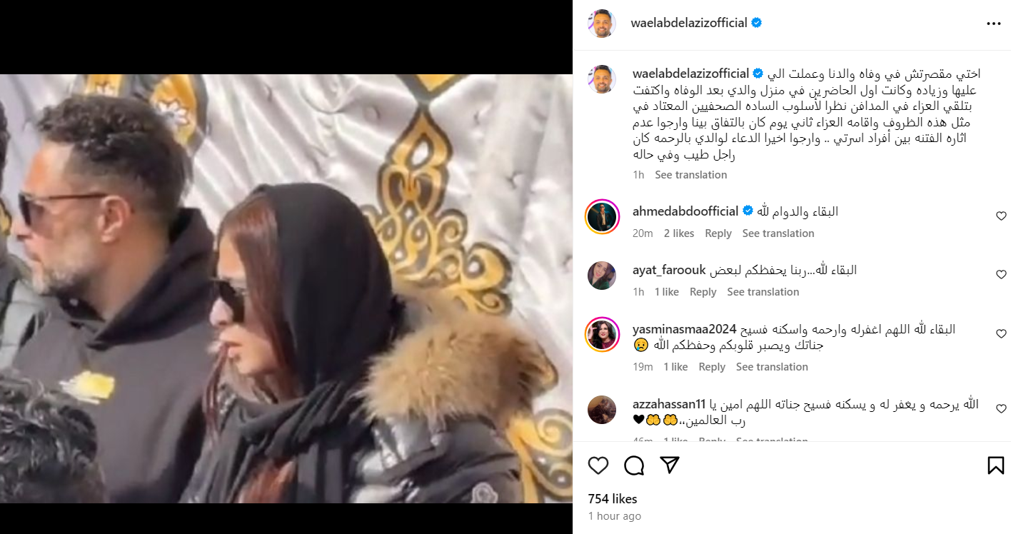The image size is (1011, 534).
Task: Like yasminasmaa2024's comment heart
Action: pyautogui.click(x=1001, y=334)
